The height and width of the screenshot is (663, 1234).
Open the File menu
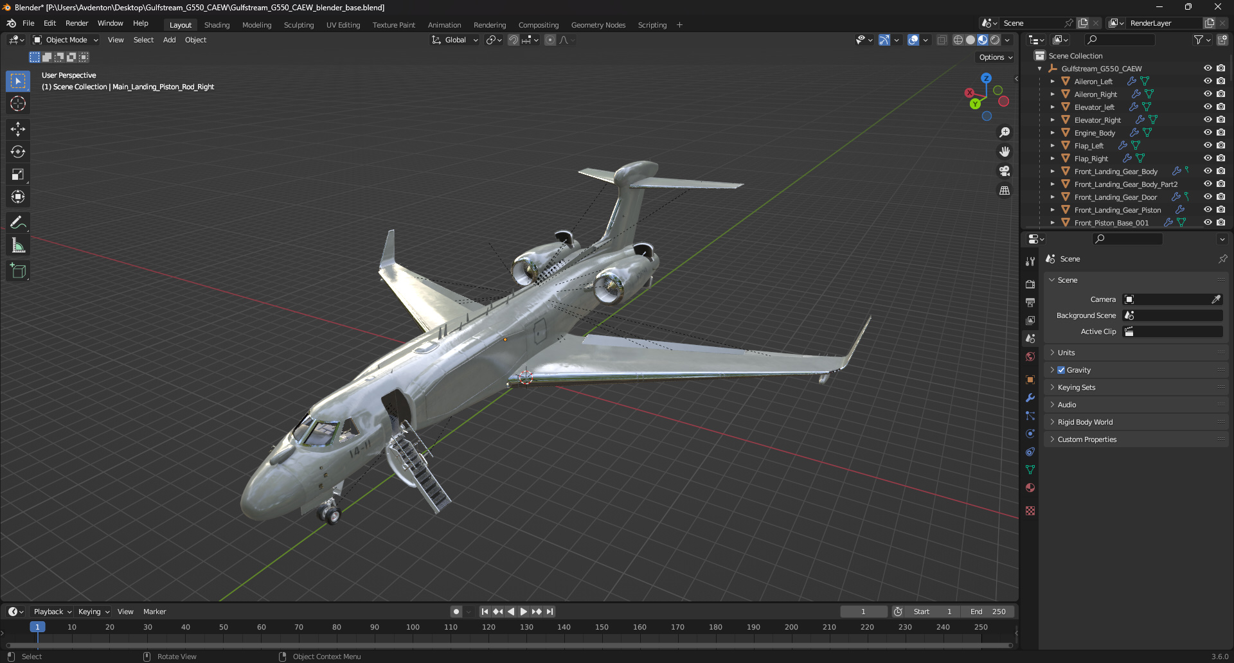[28, 23]
